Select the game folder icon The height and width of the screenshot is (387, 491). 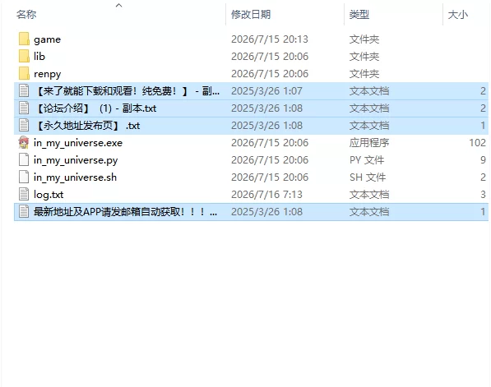[x=24, y=39]
